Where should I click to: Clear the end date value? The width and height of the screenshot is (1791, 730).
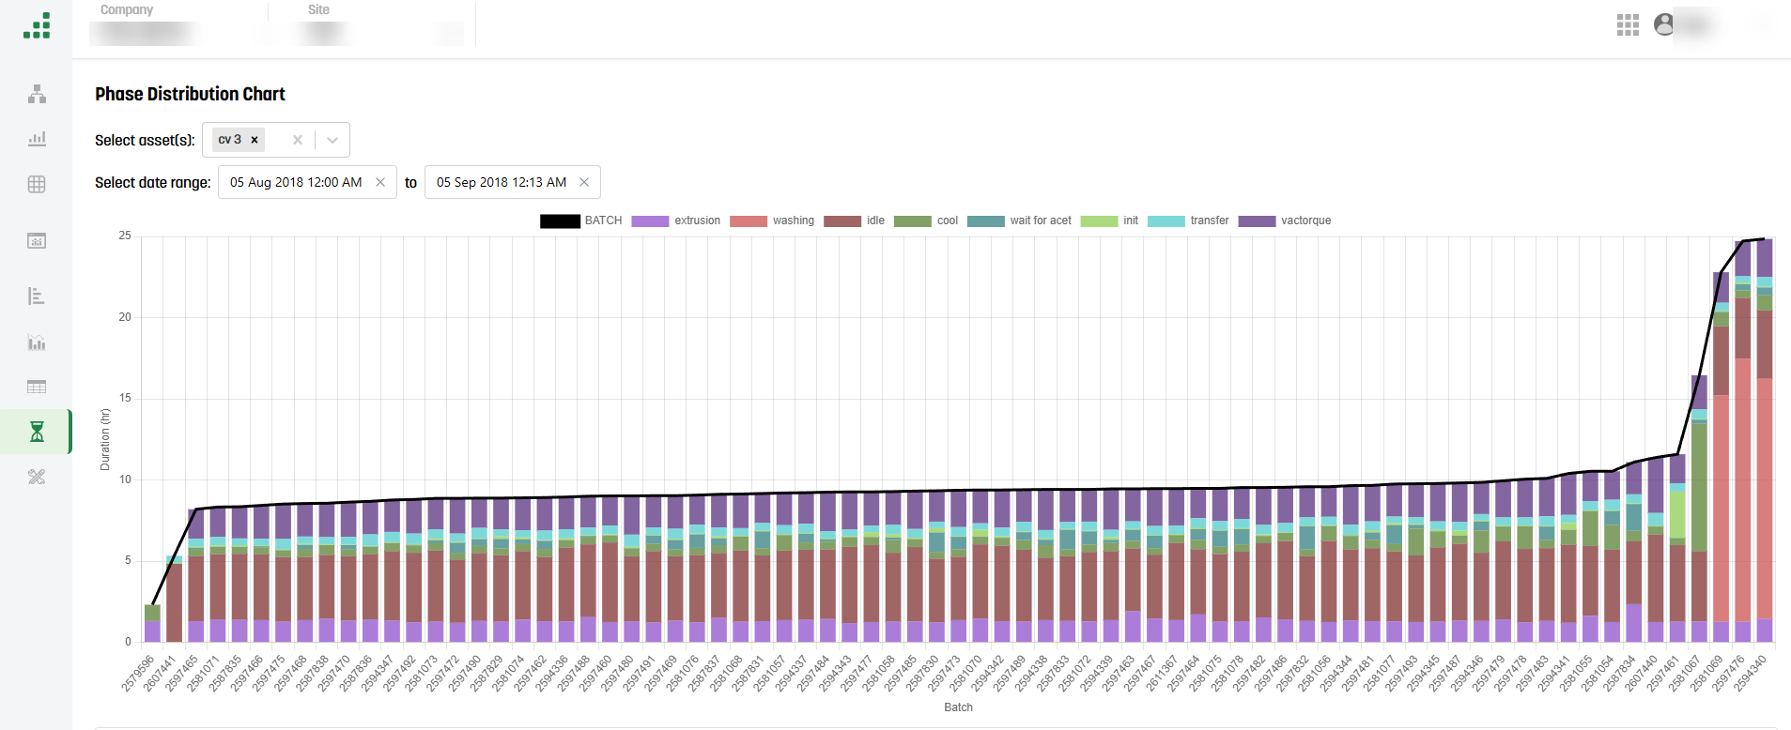[584, 182]
